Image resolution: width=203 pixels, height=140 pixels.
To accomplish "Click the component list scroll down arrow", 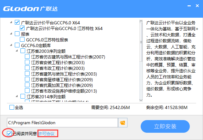I will click(x=141, y=100).
